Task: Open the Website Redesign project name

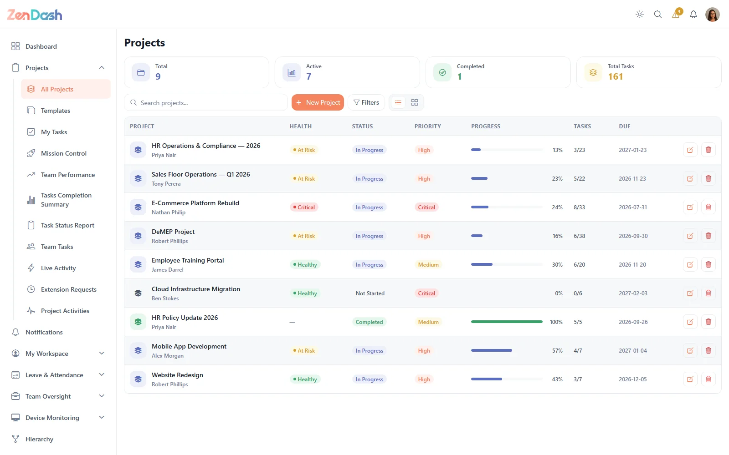Action: point(177,375)
